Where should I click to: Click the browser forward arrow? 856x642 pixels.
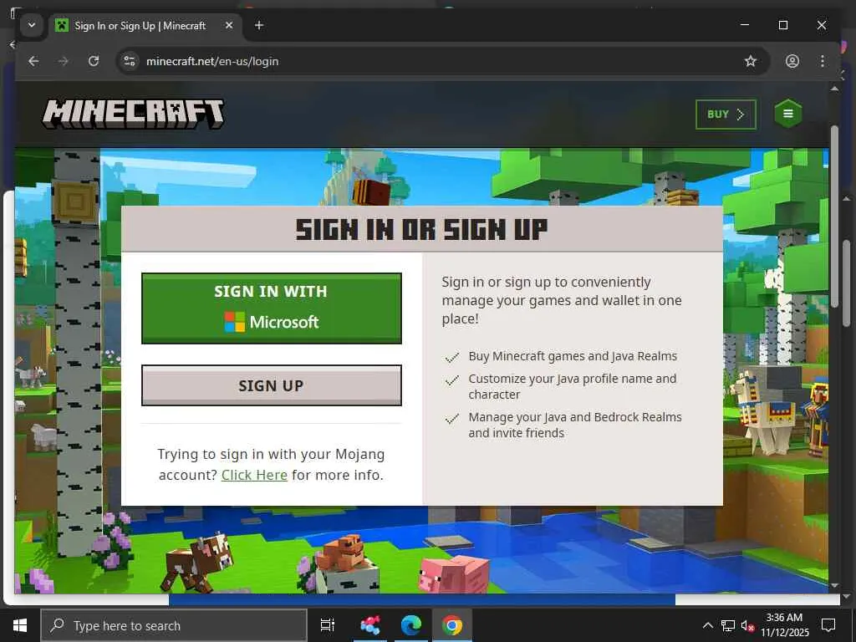[64, 61]
